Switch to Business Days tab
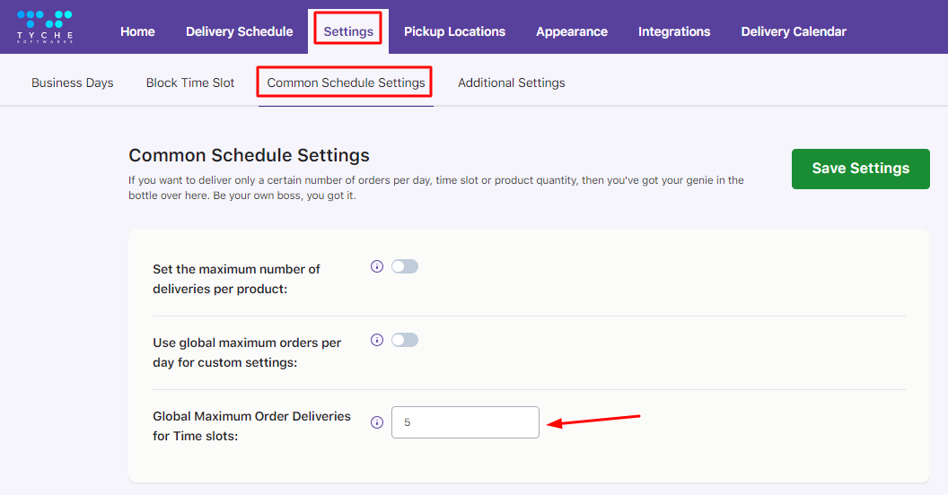 (73, 82)
